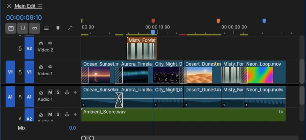
Task: Click the Mix volume value 0.0
Action: pos(73,128)
